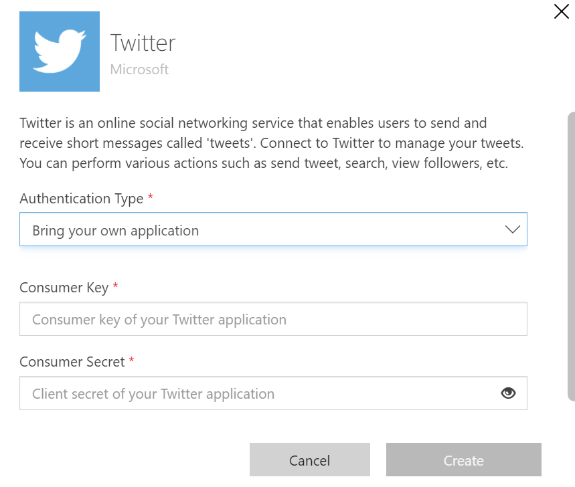
Task: Click the Authentication Type label
Action: click(81, 199)
